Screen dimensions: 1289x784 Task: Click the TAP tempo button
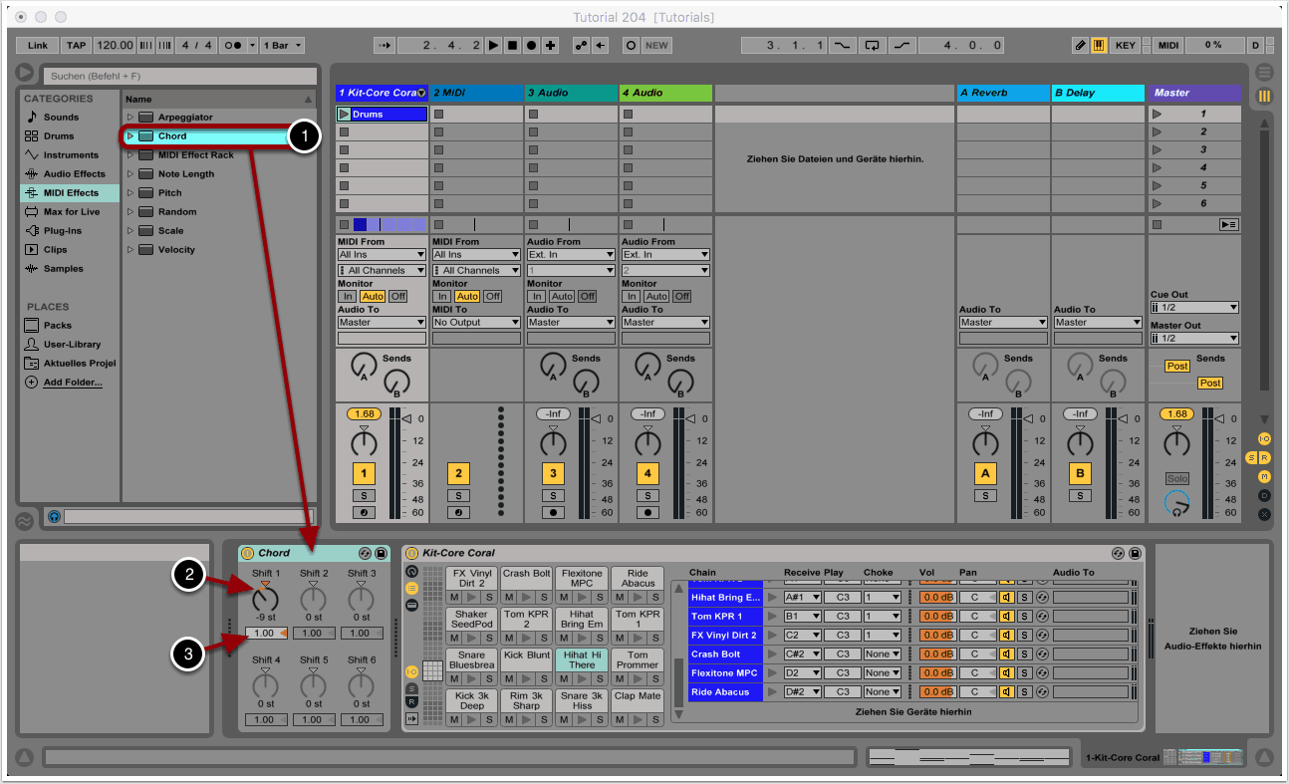[76, 46]
